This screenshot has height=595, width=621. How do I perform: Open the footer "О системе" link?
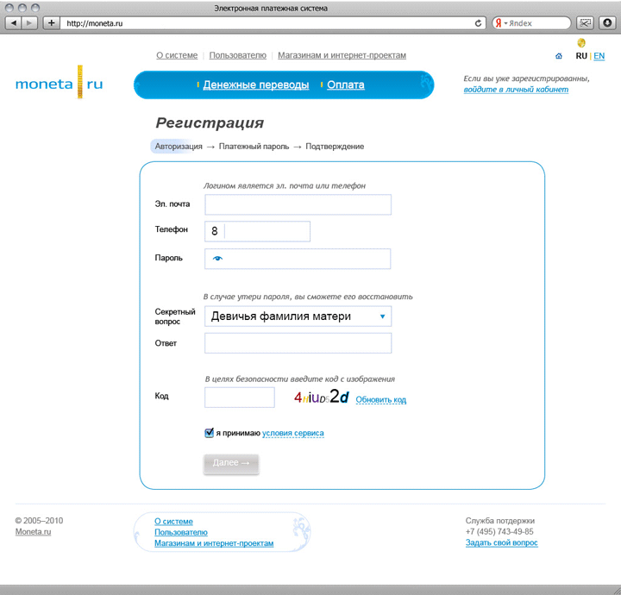[x=174, y=522]
